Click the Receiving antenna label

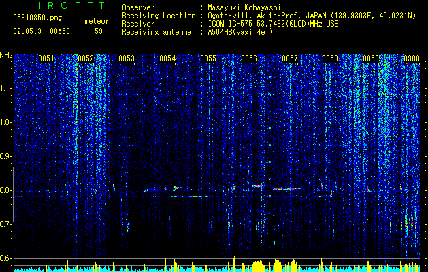point(157,32)
